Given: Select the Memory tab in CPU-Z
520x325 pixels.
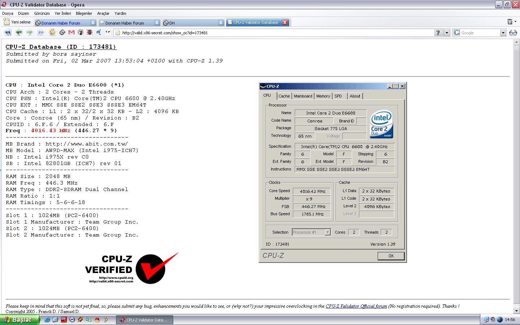Looking at the screenshot, I should click(x=323, y=96).
